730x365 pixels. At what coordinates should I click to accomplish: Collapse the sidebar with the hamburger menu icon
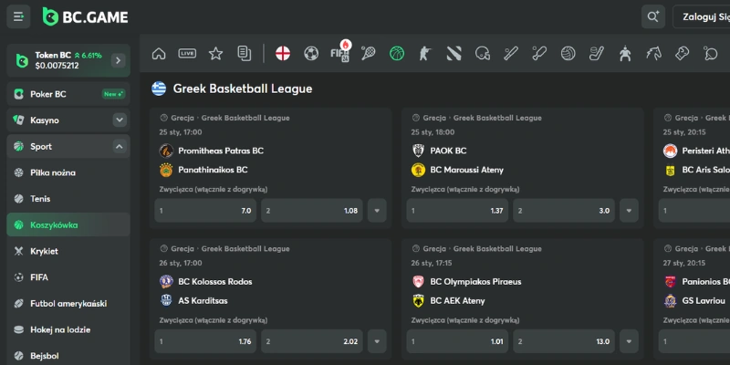[18, 17]
